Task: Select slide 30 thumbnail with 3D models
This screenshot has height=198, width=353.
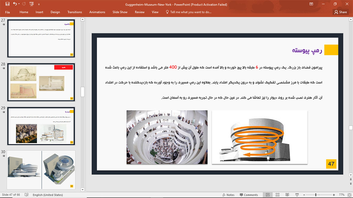Action: pos(41,170)
